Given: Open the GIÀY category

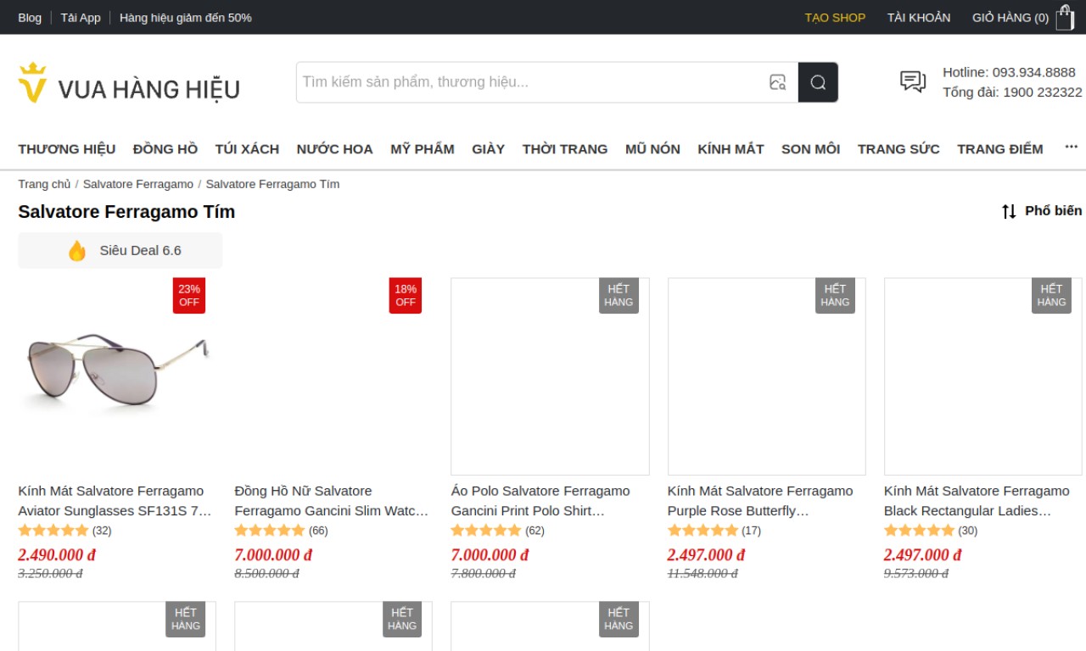Looking at the screenshot, I should 489,149.
